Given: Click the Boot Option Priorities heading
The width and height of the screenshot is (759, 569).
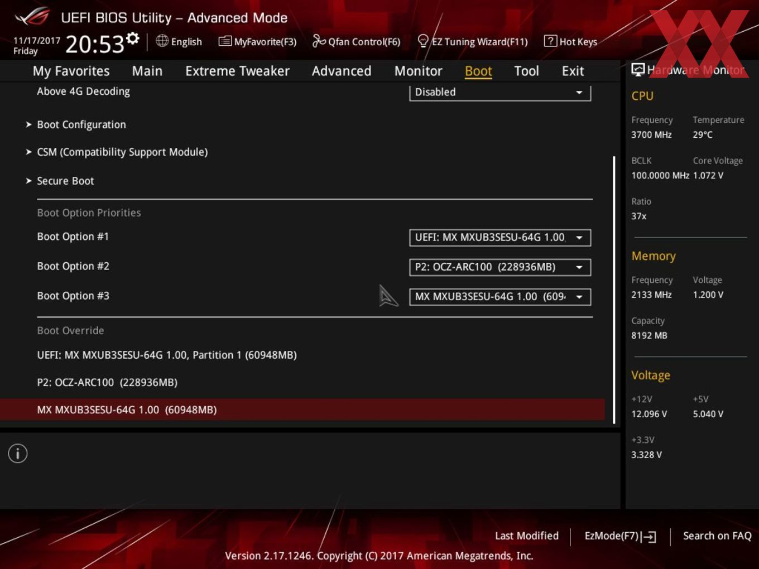Looking at the screenshot, I should 89,213.
